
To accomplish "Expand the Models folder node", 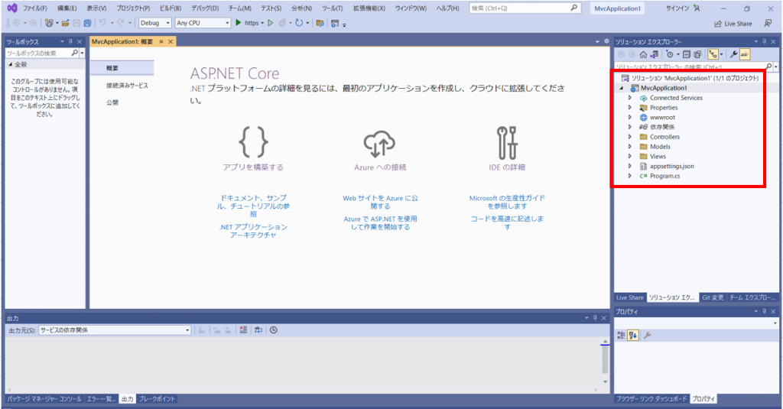I will 630,147.
